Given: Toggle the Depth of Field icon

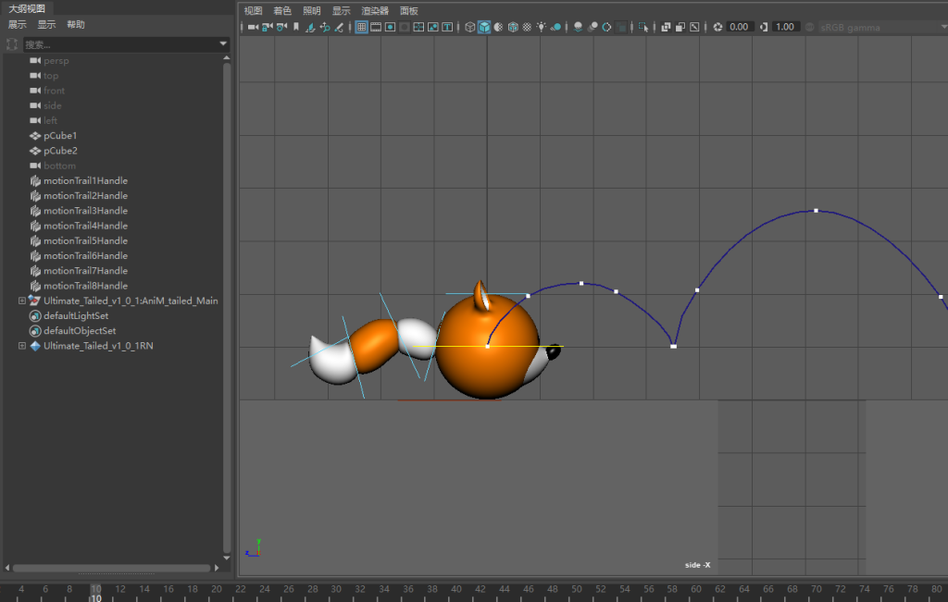Looking at the screenshot, I should [621, 27].
